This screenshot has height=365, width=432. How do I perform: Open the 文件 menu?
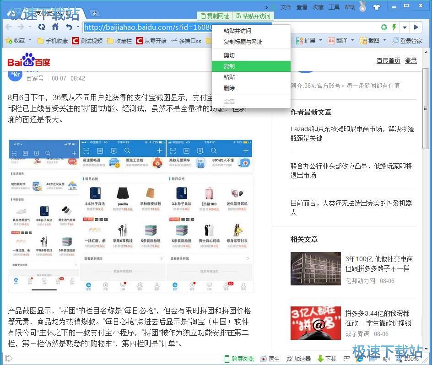coord(286,7)
